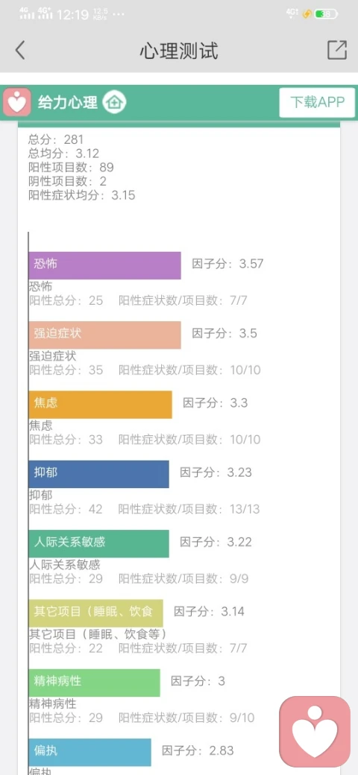Viewport: 358px width, 775px height.
Task: Select the light blue 偏执 bar
Action: click(89, 752)
